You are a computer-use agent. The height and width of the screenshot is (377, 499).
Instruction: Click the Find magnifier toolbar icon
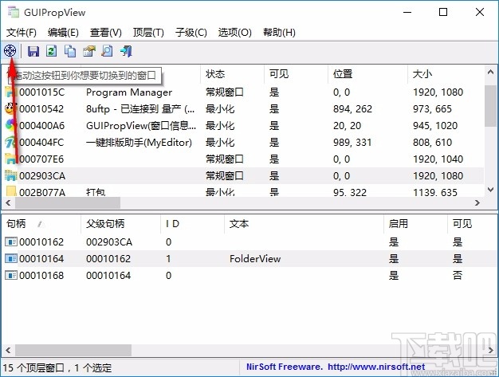(108, 51)
